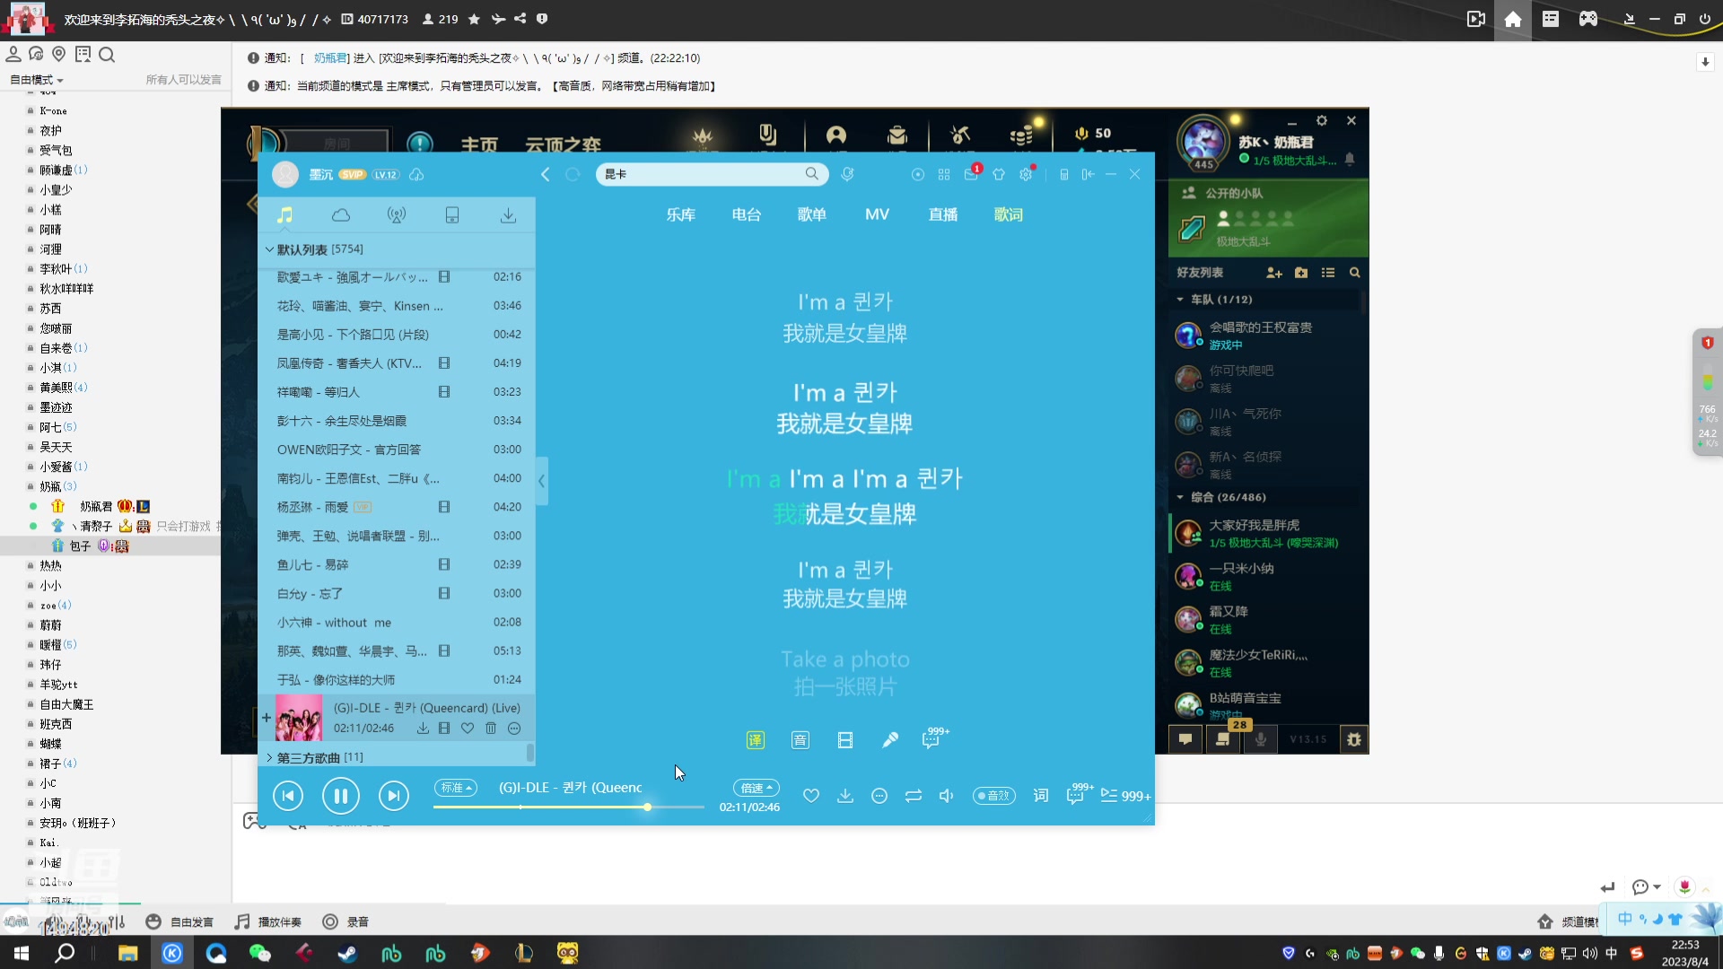Image resolution: width=1723 pixels, height=969 pixels.
Task: Click the search magnifier in music player
Action: pyautogui.click(x=811, y=174)
